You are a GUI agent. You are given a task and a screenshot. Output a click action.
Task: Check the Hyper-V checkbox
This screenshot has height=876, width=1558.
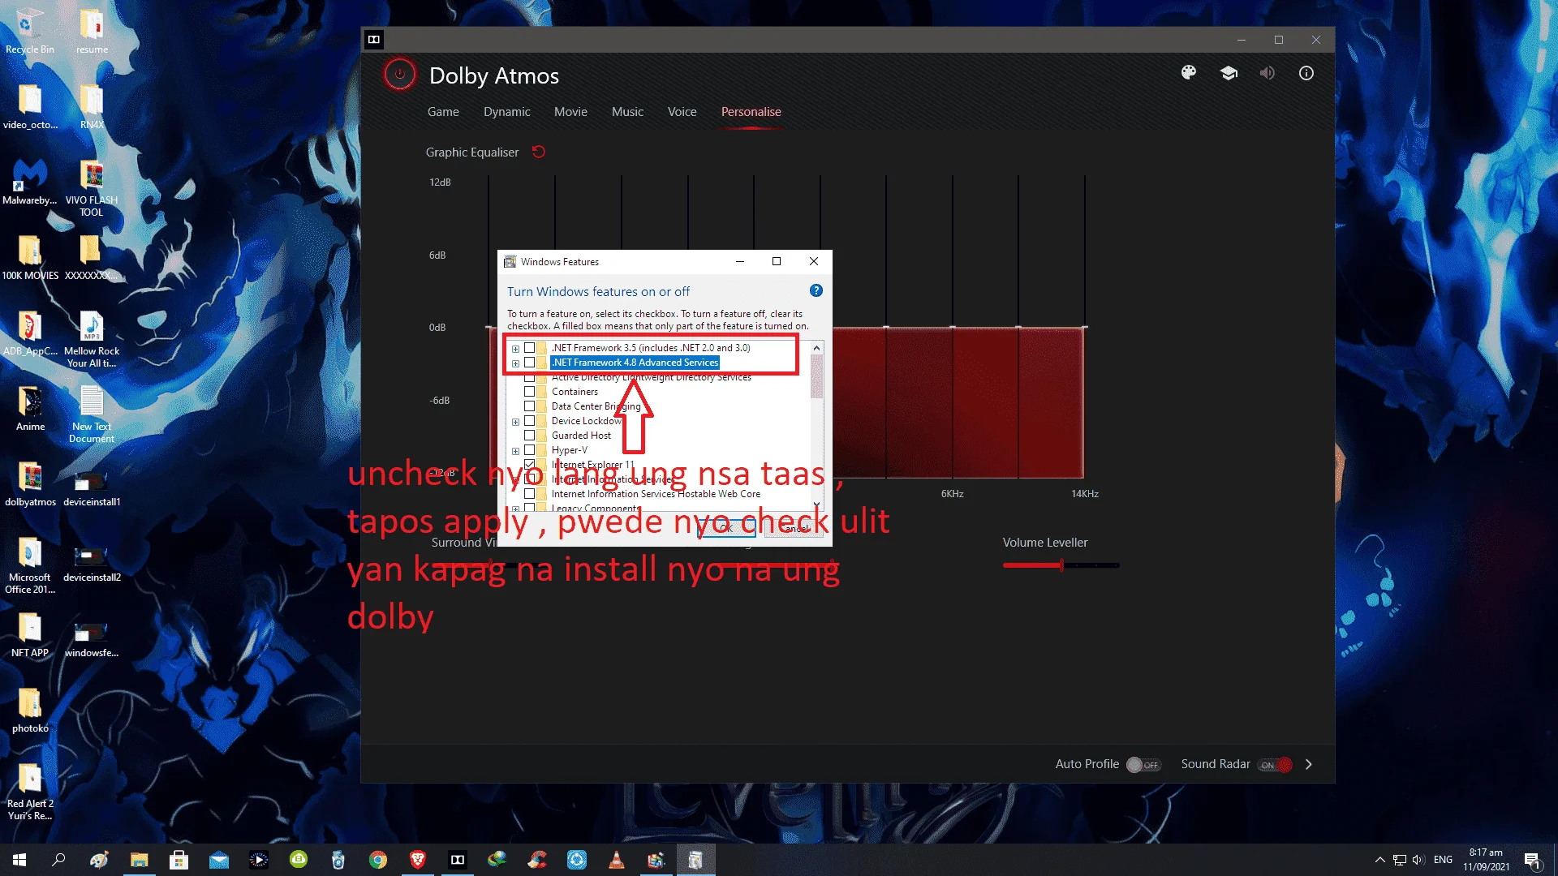point(529,450)
